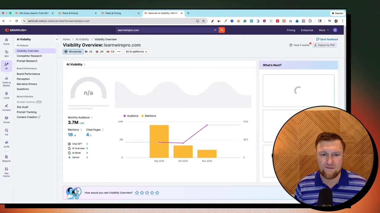Select the SEO section in the sidebar
Viewport: 380px width, 213px height.
6,54
